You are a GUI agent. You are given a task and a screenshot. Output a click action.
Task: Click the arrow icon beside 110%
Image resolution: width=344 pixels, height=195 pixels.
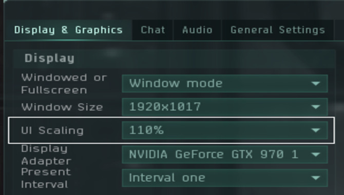pos(316,130)
